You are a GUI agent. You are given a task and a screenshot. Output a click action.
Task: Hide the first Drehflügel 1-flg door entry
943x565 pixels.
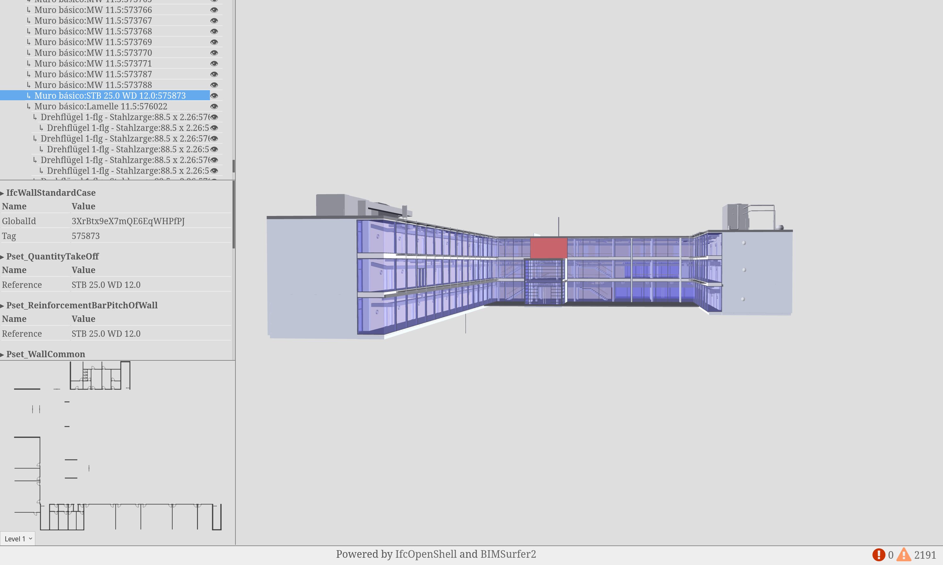click(214, 117)
